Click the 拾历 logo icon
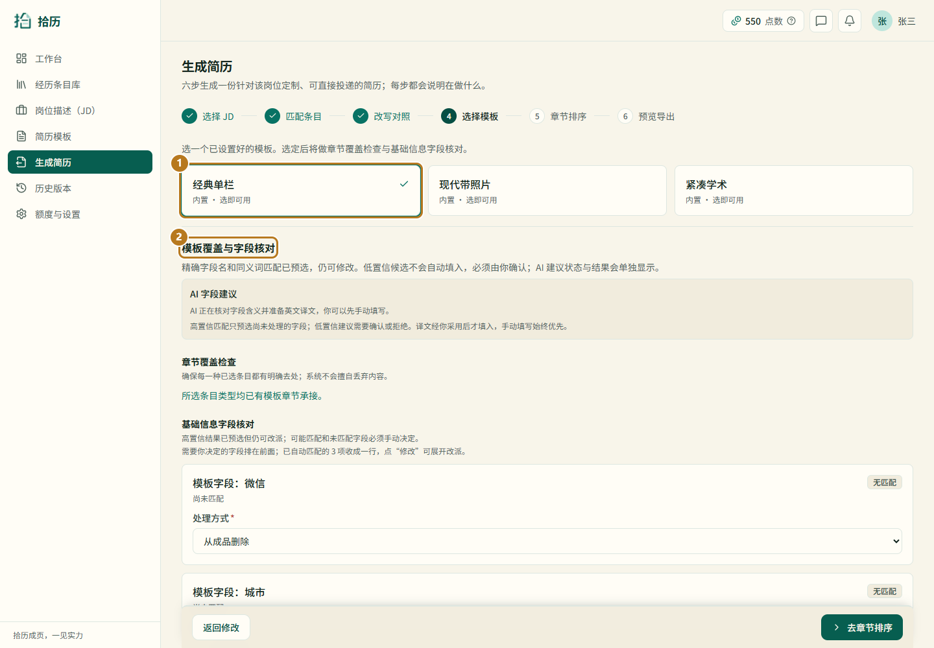This screenshot has width=934, height=648. point(23,21)
